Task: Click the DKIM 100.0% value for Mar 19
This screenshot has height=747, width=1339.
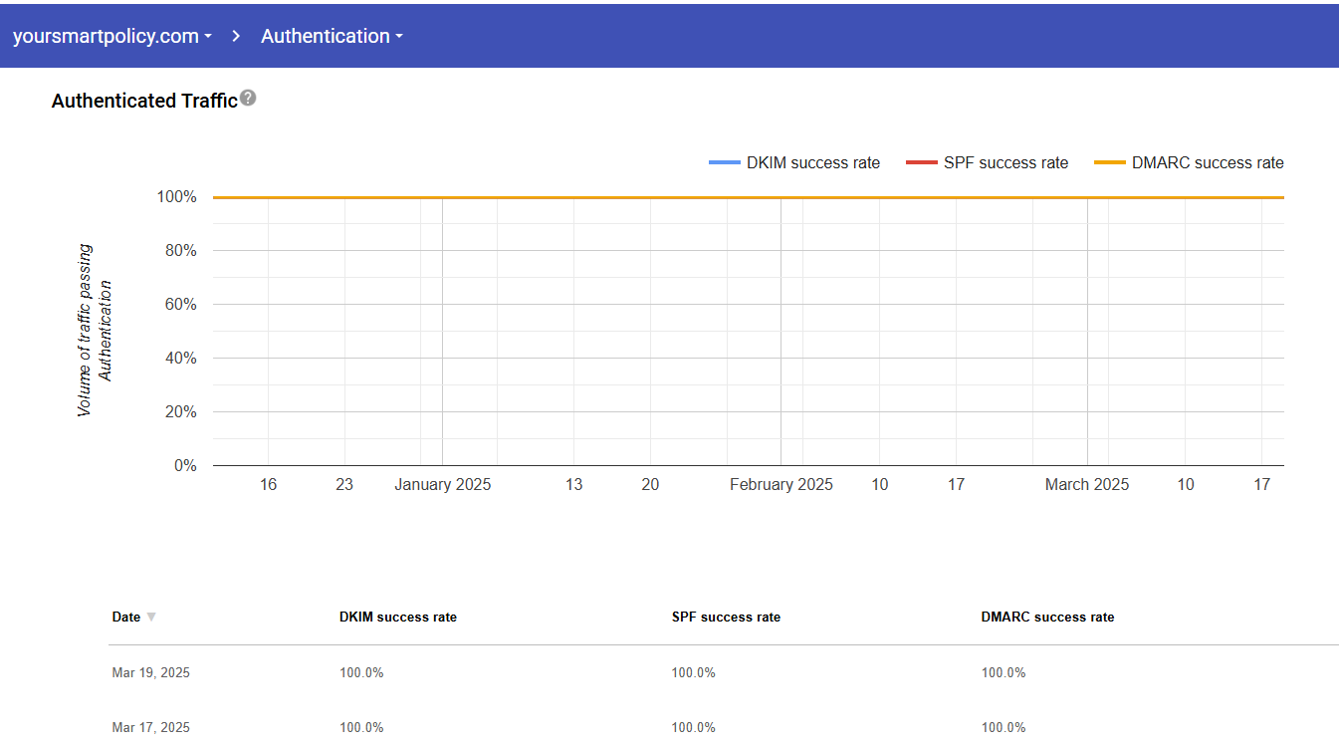Action: click(361, 673)
